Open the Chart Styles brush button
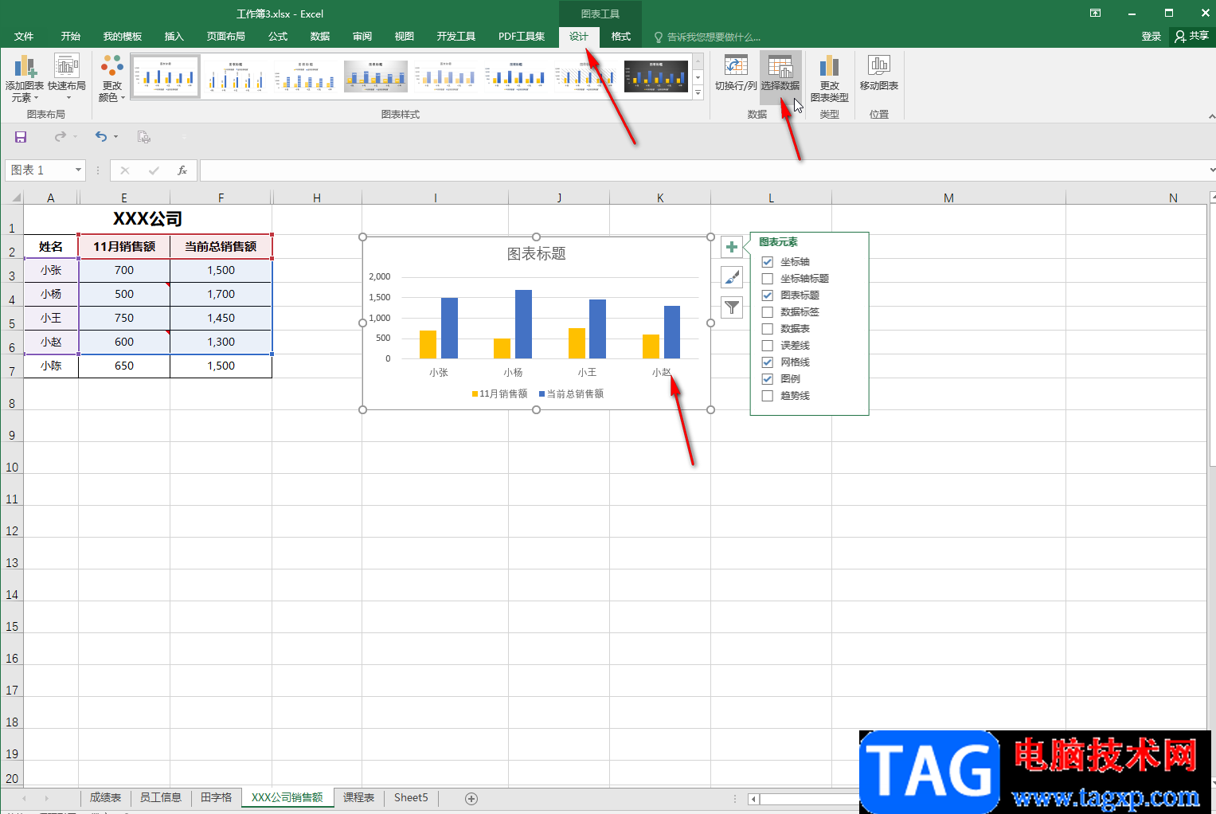 pyautogui.click(x=731, y=277)
